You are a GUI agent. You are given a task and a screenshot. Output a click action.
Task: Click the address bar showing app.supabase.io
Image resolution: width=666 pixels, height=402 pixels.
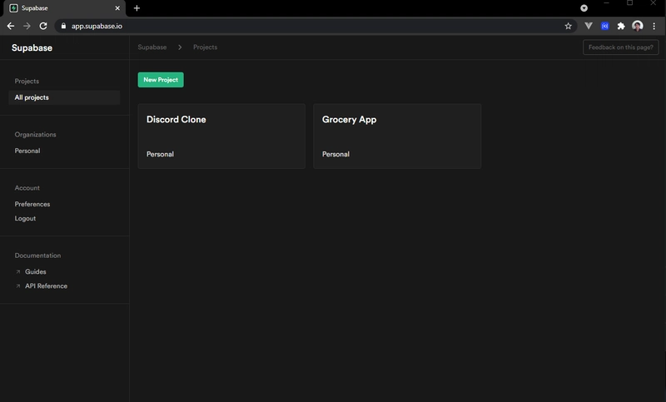316,26
